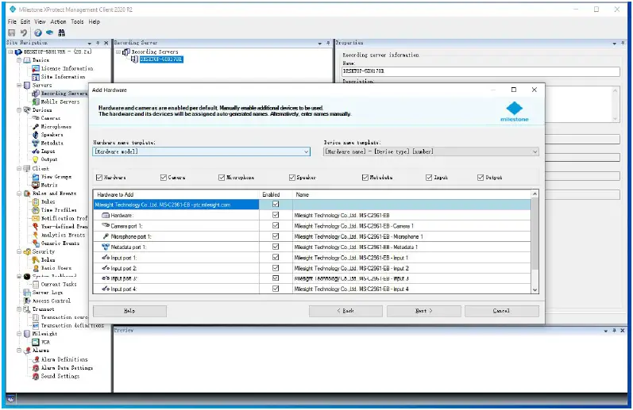Open the File menu
Screen dimensions: 633x410
[x=12, y=21]
